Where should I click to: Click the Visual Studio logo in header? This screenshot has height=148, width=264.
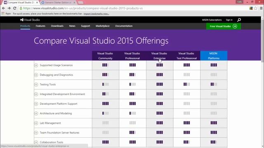(30, 20)
